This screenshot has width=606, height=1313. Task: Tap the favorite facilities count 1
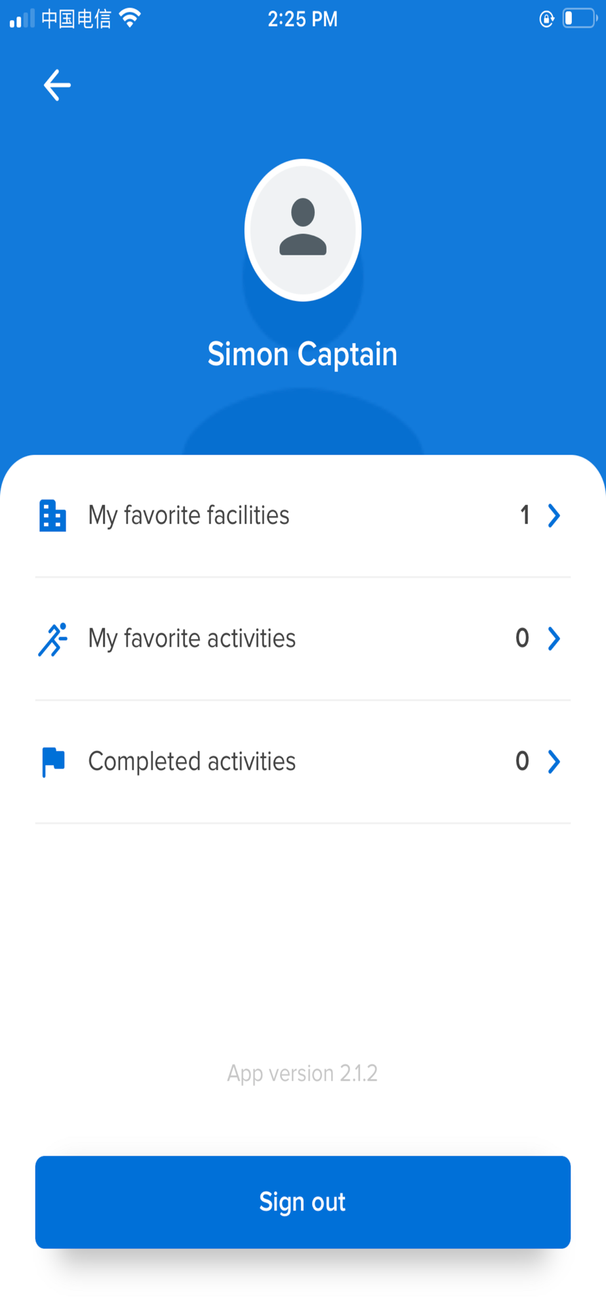tap(525, 515)
